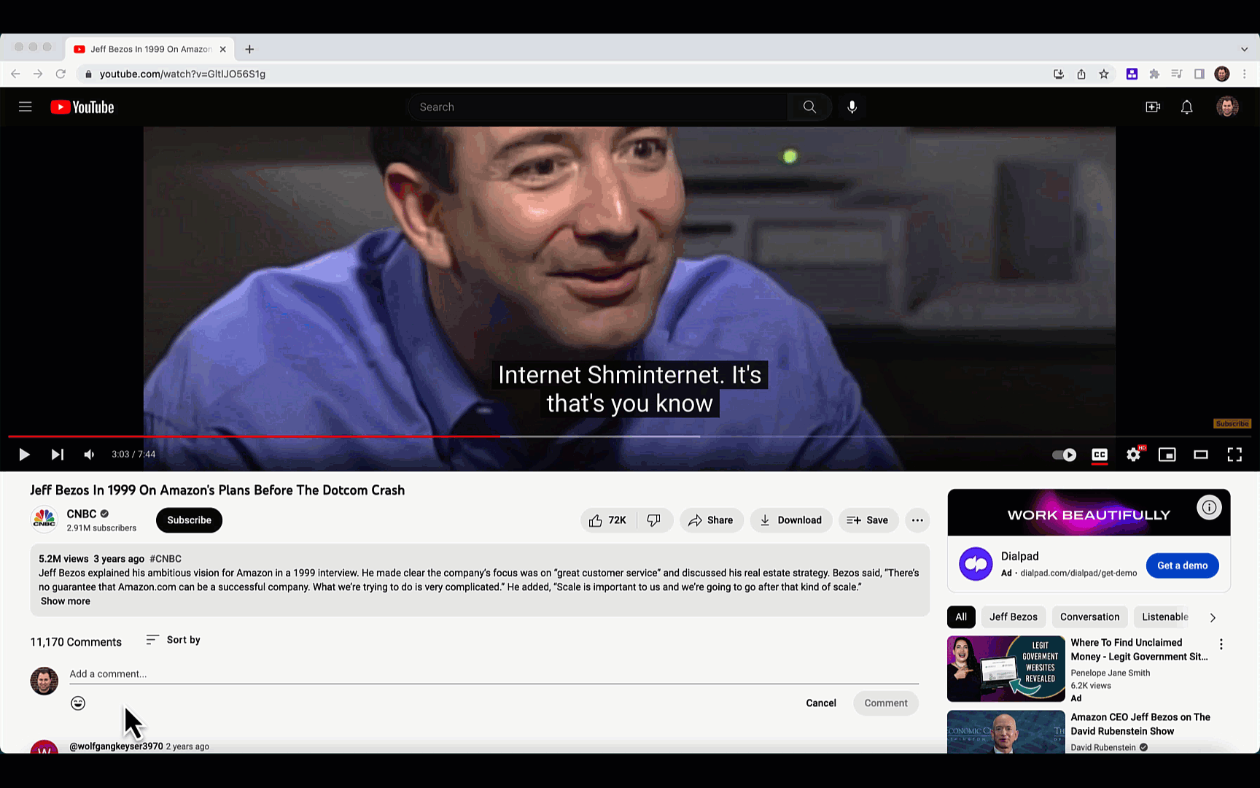This screenshot has width=1260, height=788.
Task: Open CNBC channel name link
Action: [x=82, y=514]
